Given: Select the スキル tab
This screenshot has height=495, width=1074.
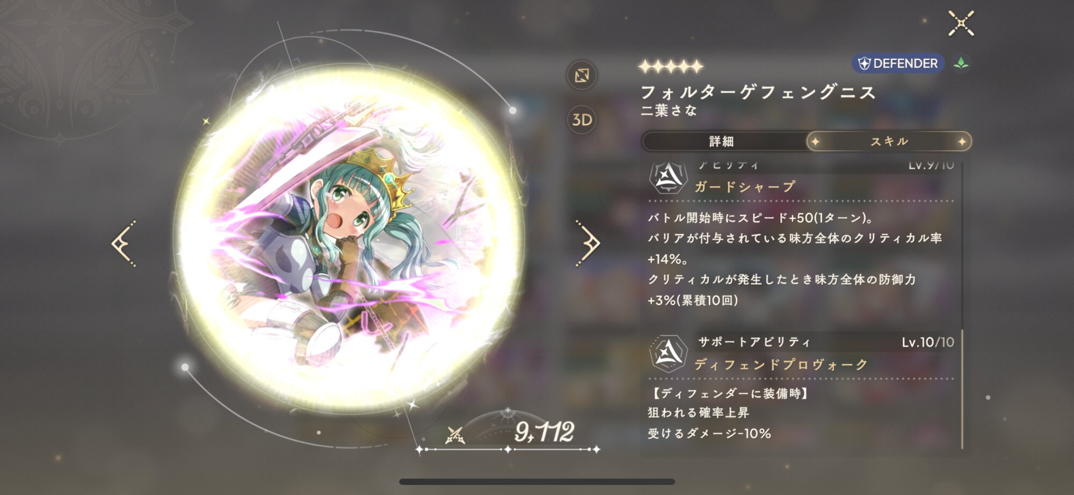Looking at the screenshot, I should (889, 141).
